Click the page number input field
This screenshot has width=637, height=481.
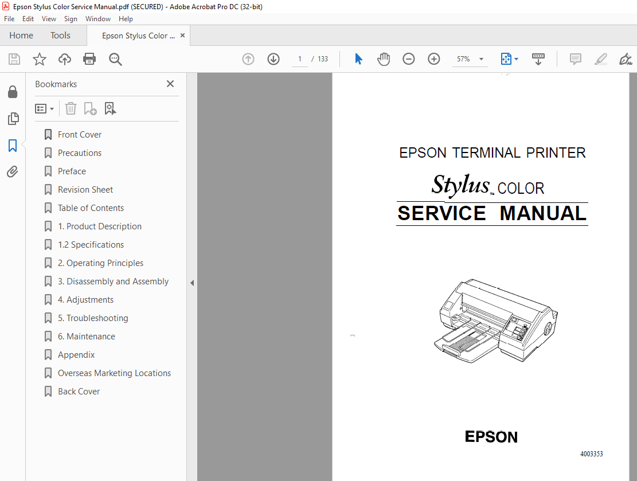tap(299, 58)
